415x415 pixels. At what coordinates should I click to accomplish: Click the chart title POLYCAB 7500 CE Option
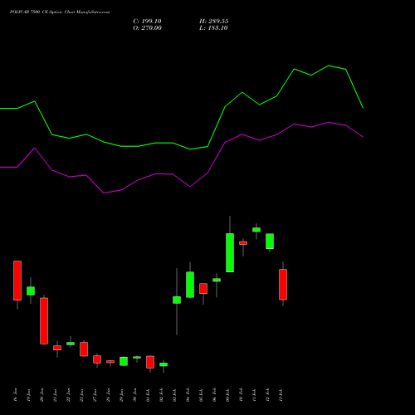point(36,12)
